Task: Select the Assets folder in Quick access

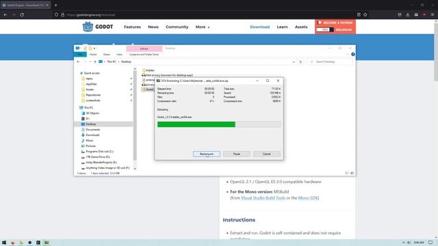Action: (90, 90)
